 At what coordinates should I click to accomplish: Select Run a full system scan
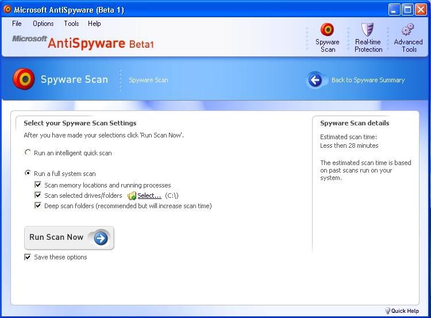pyautogui.click(x=28, y=173)
